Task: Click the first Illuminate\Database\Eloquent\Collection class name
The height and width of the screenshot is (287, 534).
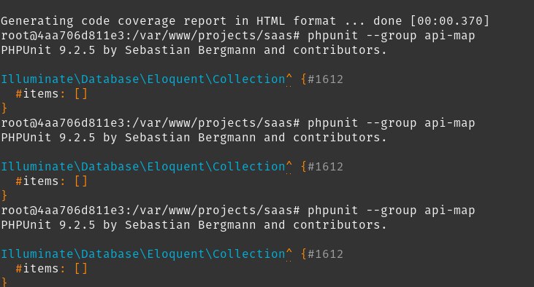Action: point(143,79)
